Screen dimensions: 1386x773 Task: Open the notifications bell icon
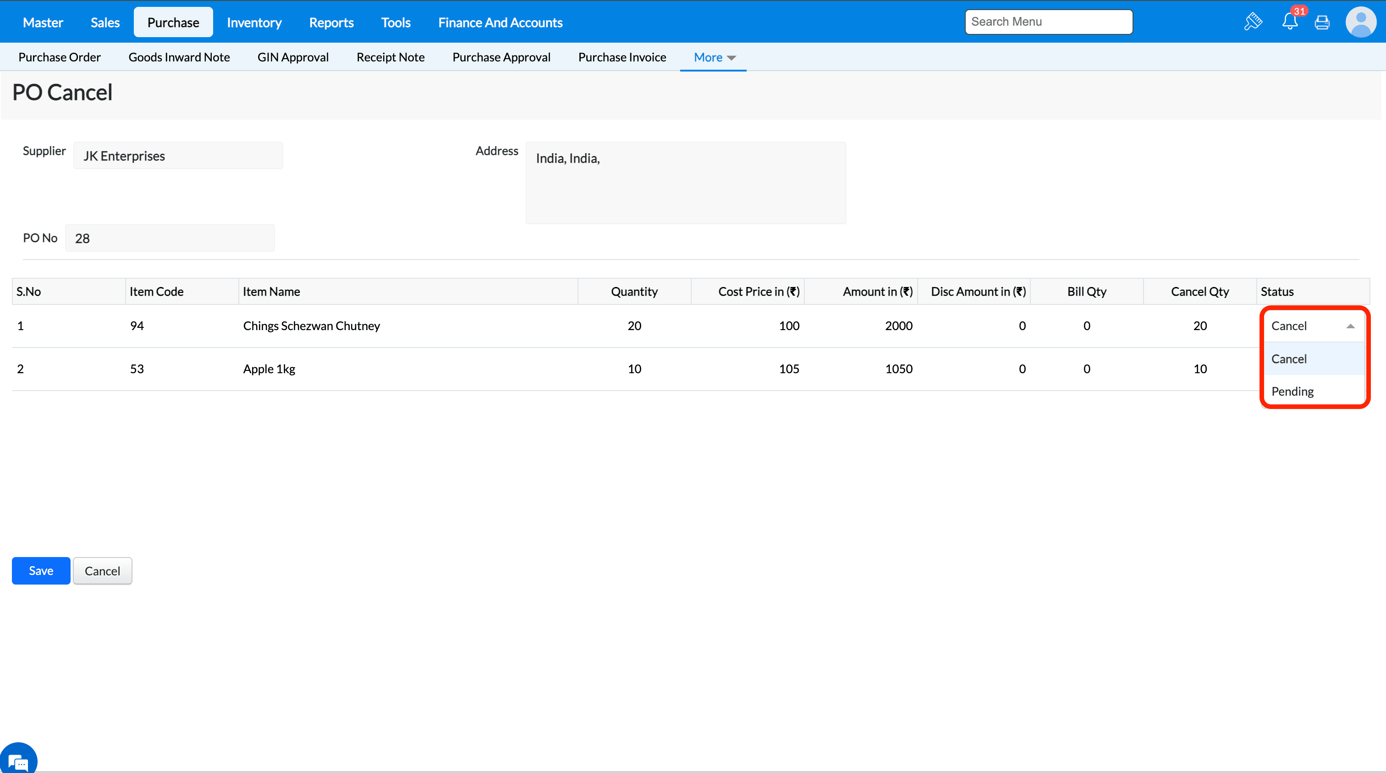click(x=1290, y=22)
